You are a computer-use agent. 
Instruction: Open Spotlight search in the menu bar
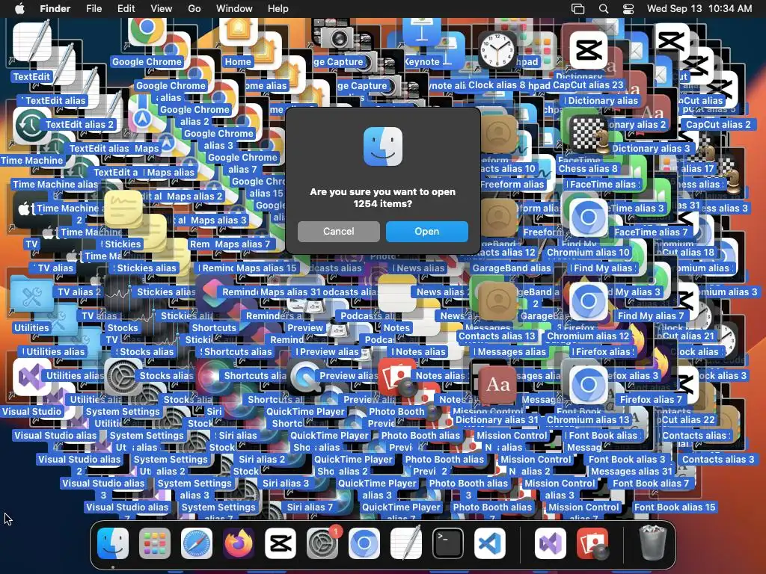click(x=604, y=8)
